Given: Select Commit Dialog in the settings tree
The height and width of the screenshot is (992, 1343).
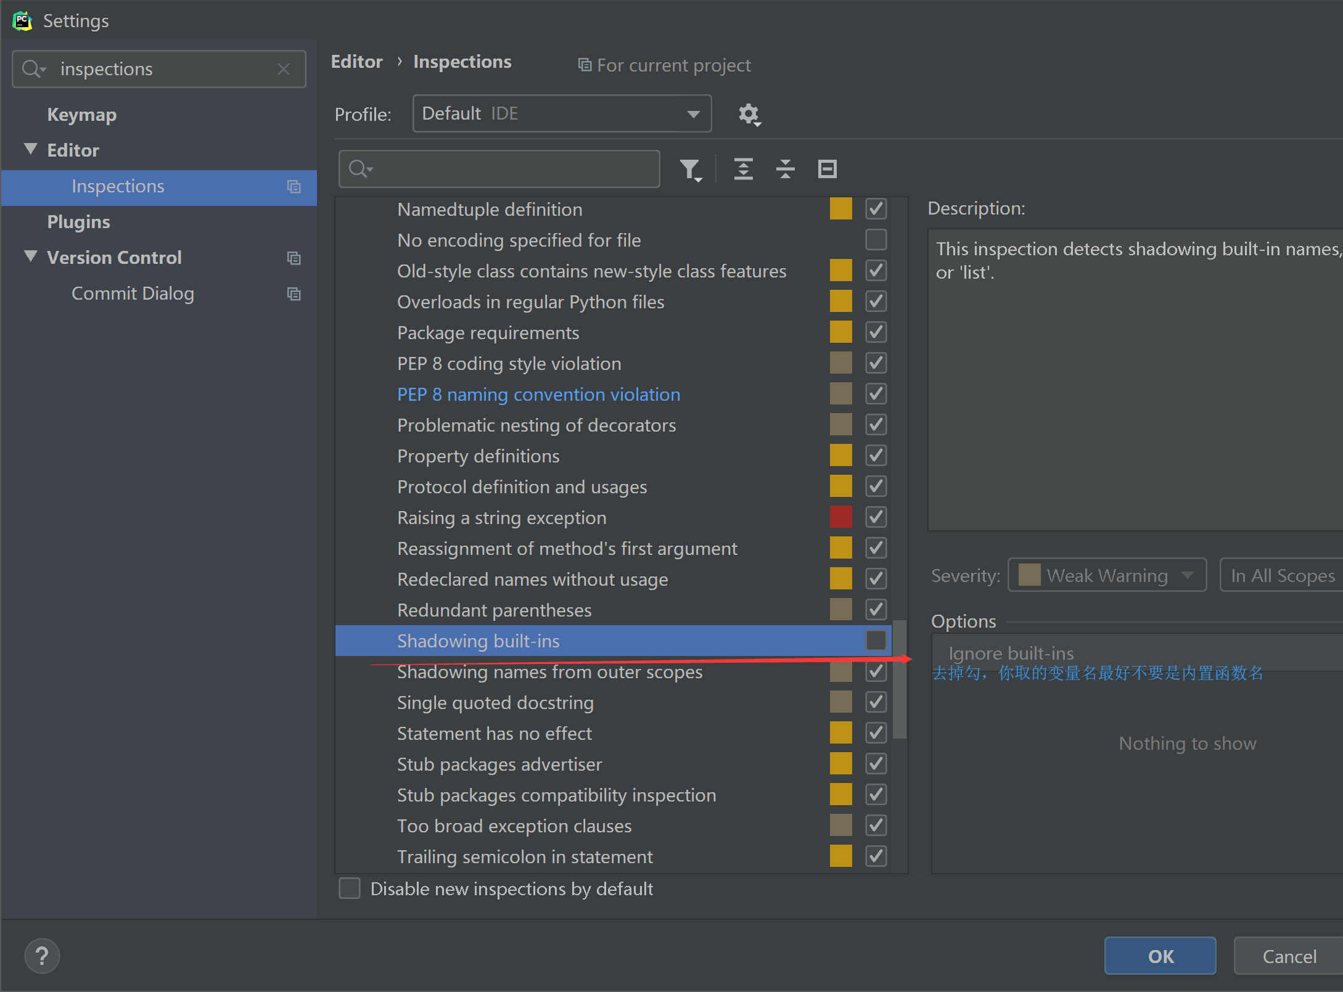Looking at the screenshot, I should point(133,293).
